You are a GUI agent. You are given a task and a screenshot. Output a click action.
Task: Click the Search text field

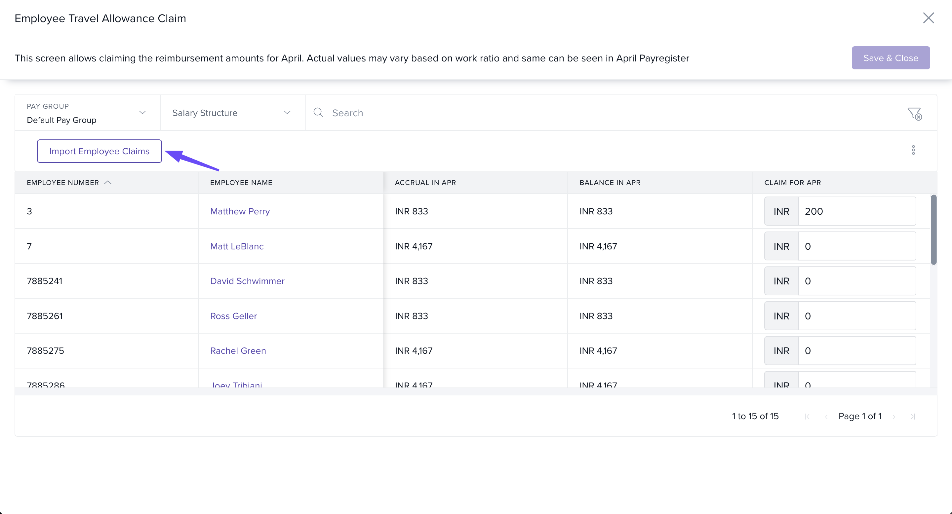(591, 113)
